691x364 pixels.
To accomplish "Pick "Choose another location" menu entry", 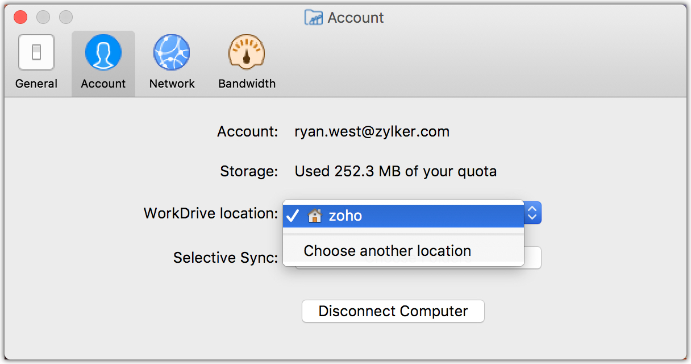I will [387, 251].
